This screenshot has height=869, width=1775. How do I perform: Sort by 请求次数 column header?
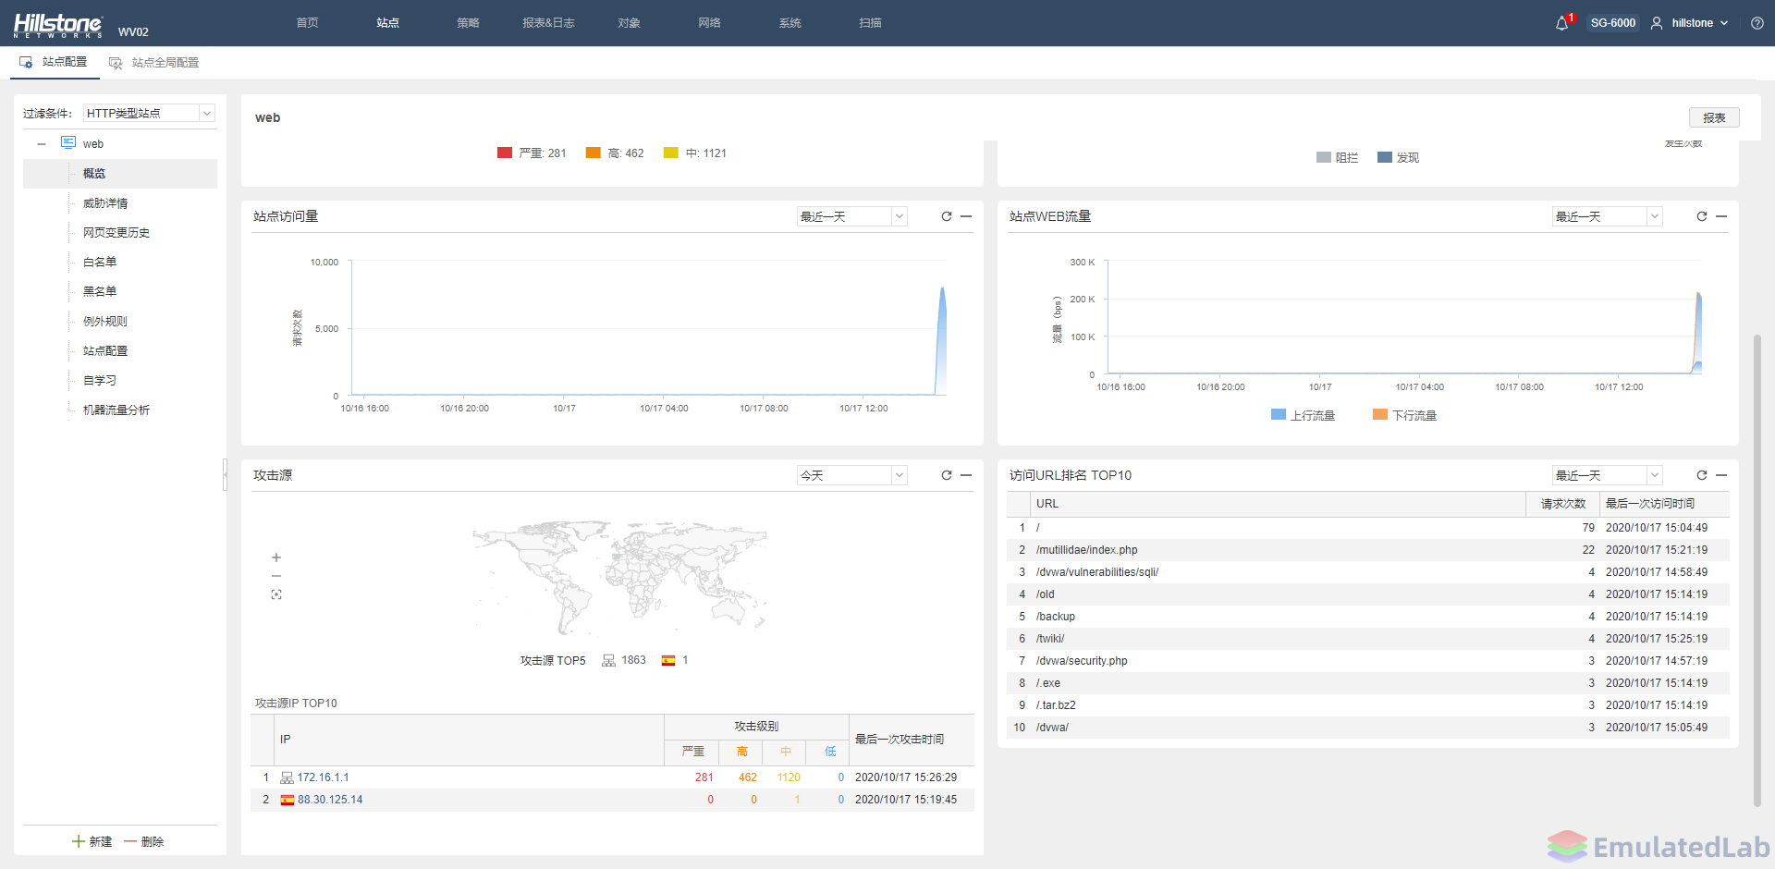click(x=1562, y=504)
